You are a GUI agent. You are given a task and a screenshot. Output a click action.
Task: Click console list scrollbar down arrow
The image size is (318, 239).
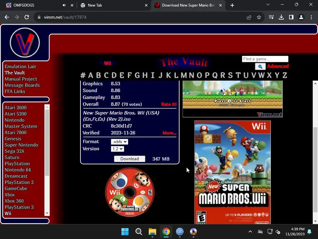coord(47,213)
